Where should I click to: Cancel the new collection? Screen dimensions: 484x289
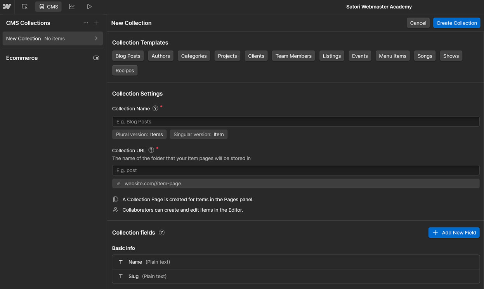tap(418, 23)
